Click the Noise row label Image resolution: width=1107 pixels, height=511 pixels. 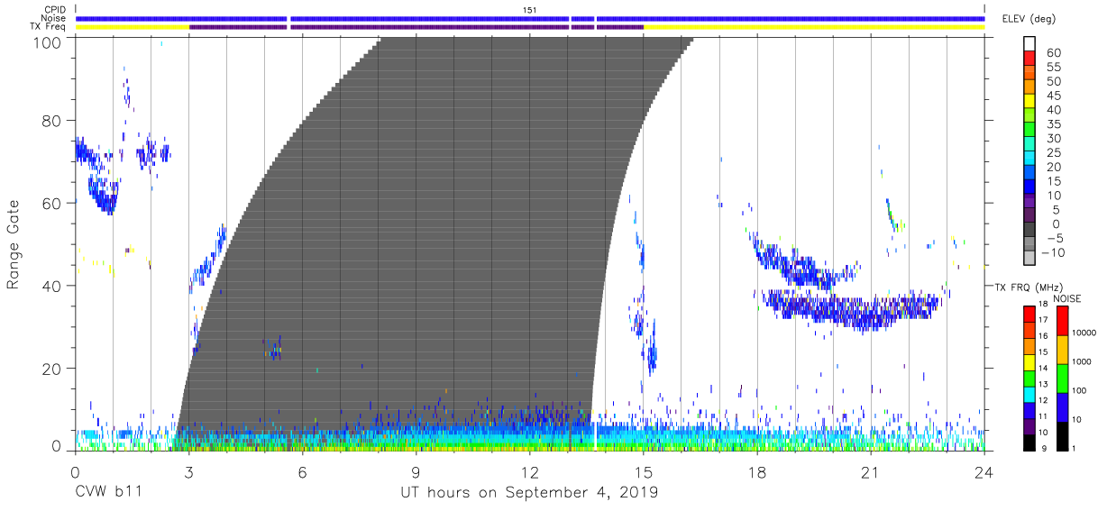(55, 18)
